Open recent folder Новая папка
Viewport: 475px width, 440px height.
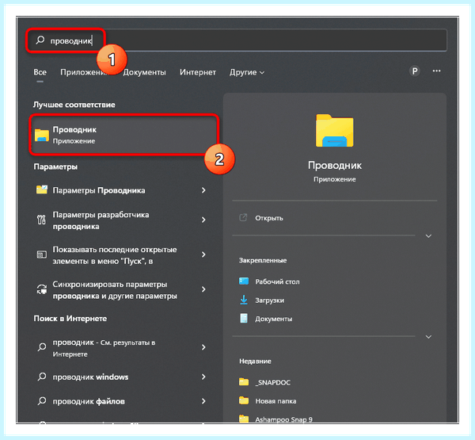(x=275, y=401)
